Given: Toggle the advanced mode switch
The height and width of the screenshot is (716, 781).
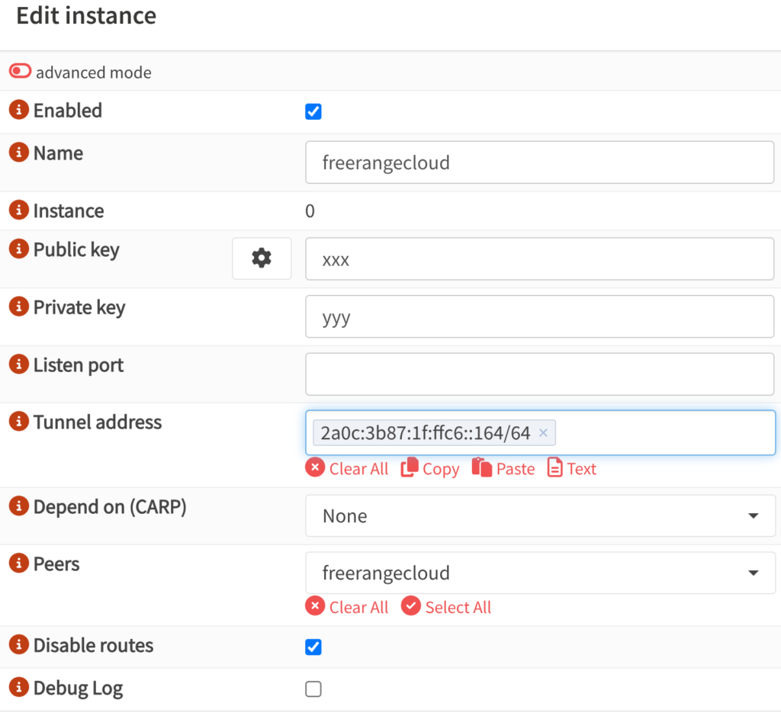Looking at the screenshot, I should coord(21,72).
